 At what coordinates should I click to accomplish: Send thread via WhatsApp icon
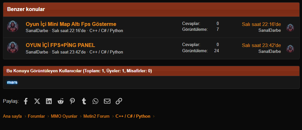coord(95,101)
